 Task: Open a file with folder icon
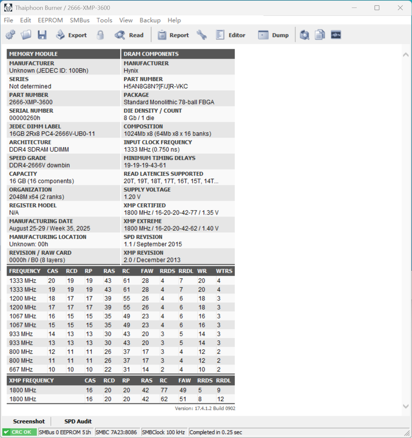click(26, 35)
